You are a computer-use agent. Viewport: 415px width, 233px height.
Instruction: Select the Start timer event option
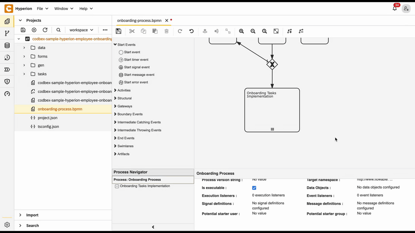click(x=136, y=59)
